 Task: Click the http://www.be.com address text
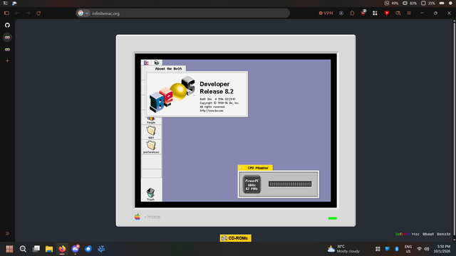pos(212,111)
